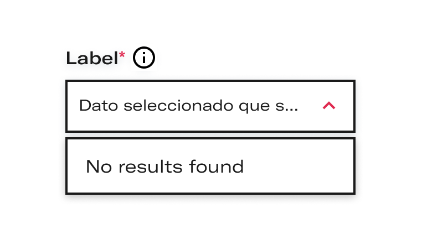This screenshot has width=422, height=239.
Task: Click the 'Dato seleccionado que s...' select box
Action: [x=210, y=106]
